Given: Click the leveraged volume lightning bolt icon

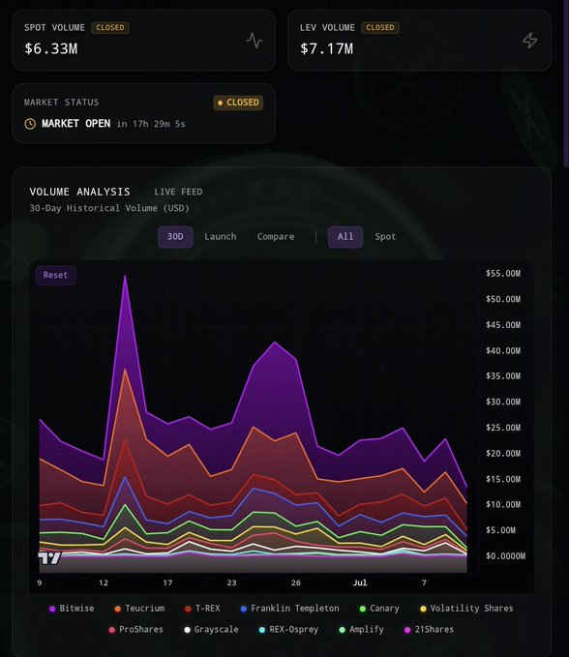Looking at the screenshot, I should coord(529,41).
